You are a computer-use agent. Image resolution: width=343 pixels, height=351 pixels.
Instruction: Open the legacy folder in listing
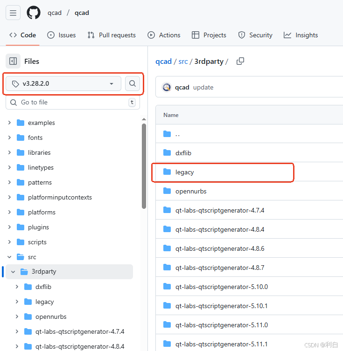(x=185, y=172)
